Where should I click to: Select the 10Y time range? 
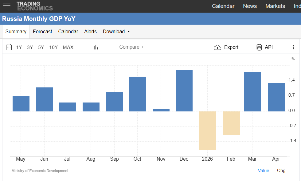[x=53, y=47]
